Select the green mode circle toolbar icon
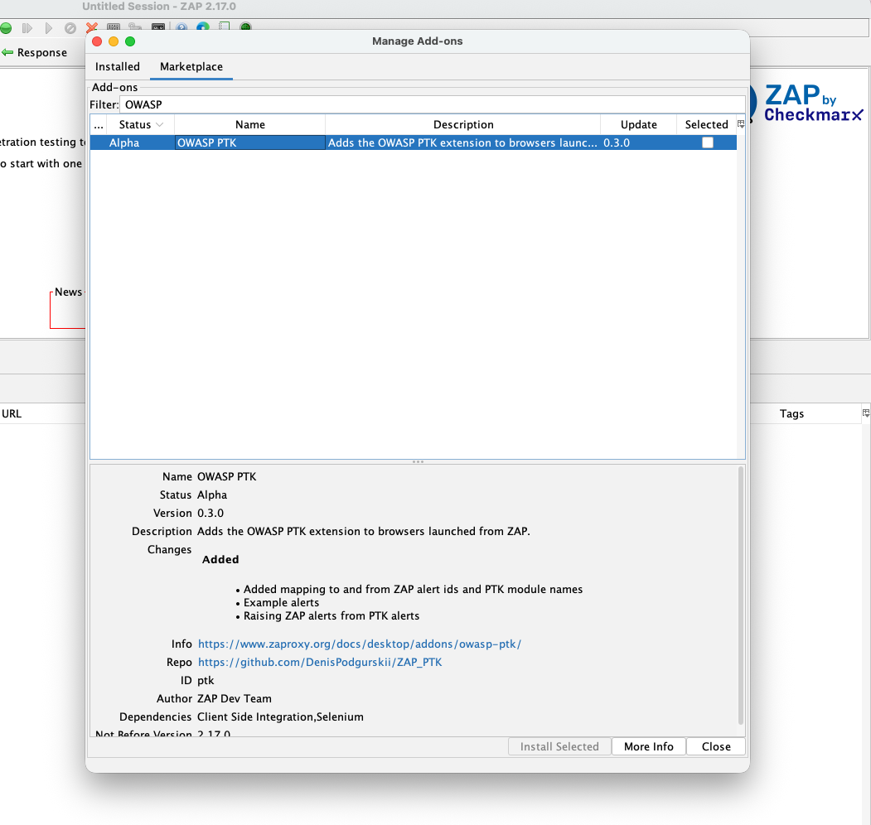This screenshot has width=871, height=825. pyautogui.click(x=7, y=27)
